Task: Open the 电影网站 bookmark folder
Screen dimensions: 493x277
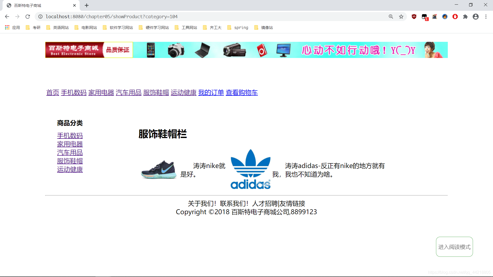Action: [86, 27]
